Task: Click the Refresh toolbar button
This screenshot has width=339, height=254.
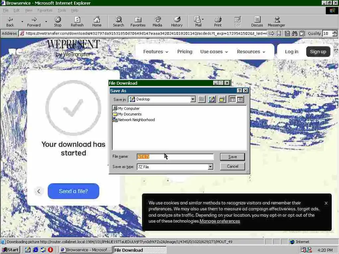Action: click(77, 21)
